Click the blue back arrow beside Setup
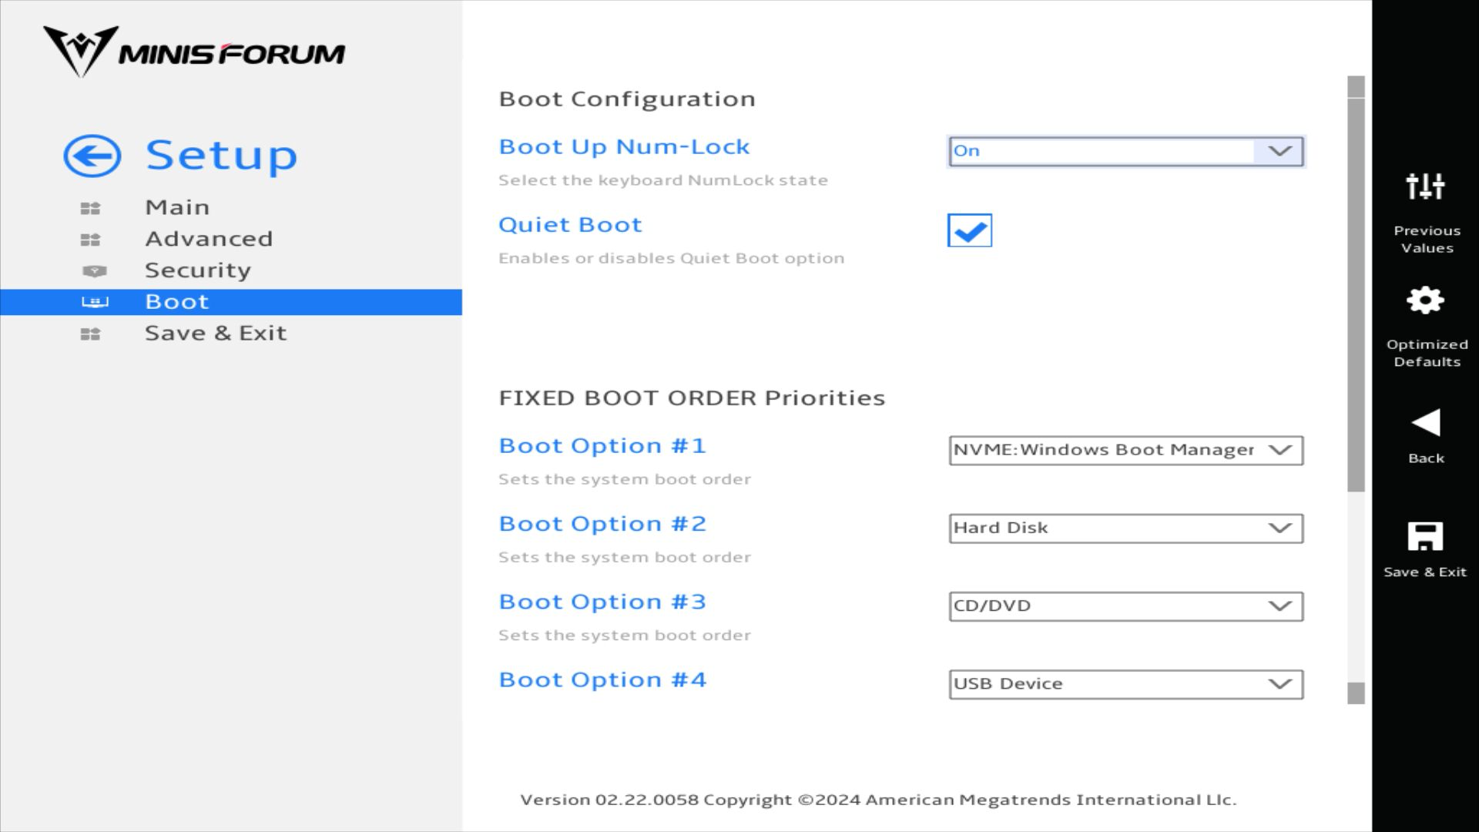 pos(92,156)
